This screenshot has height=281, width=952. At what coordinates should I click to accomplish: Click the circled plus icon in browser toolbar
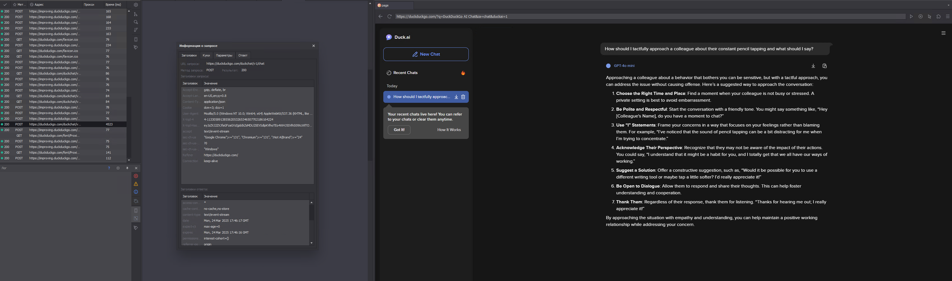pyautogui.click(x=921, y=17)
